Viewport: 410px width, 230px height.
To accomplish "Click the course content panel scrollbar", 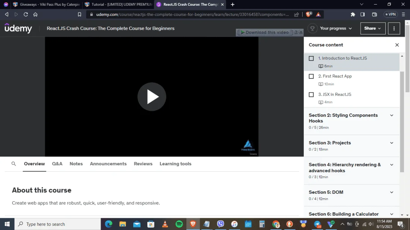I will (402, 122).
